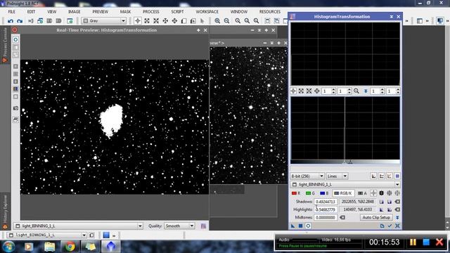Cancel the recording with the red X
Screen dimensions: 450x253
[439, 242]
